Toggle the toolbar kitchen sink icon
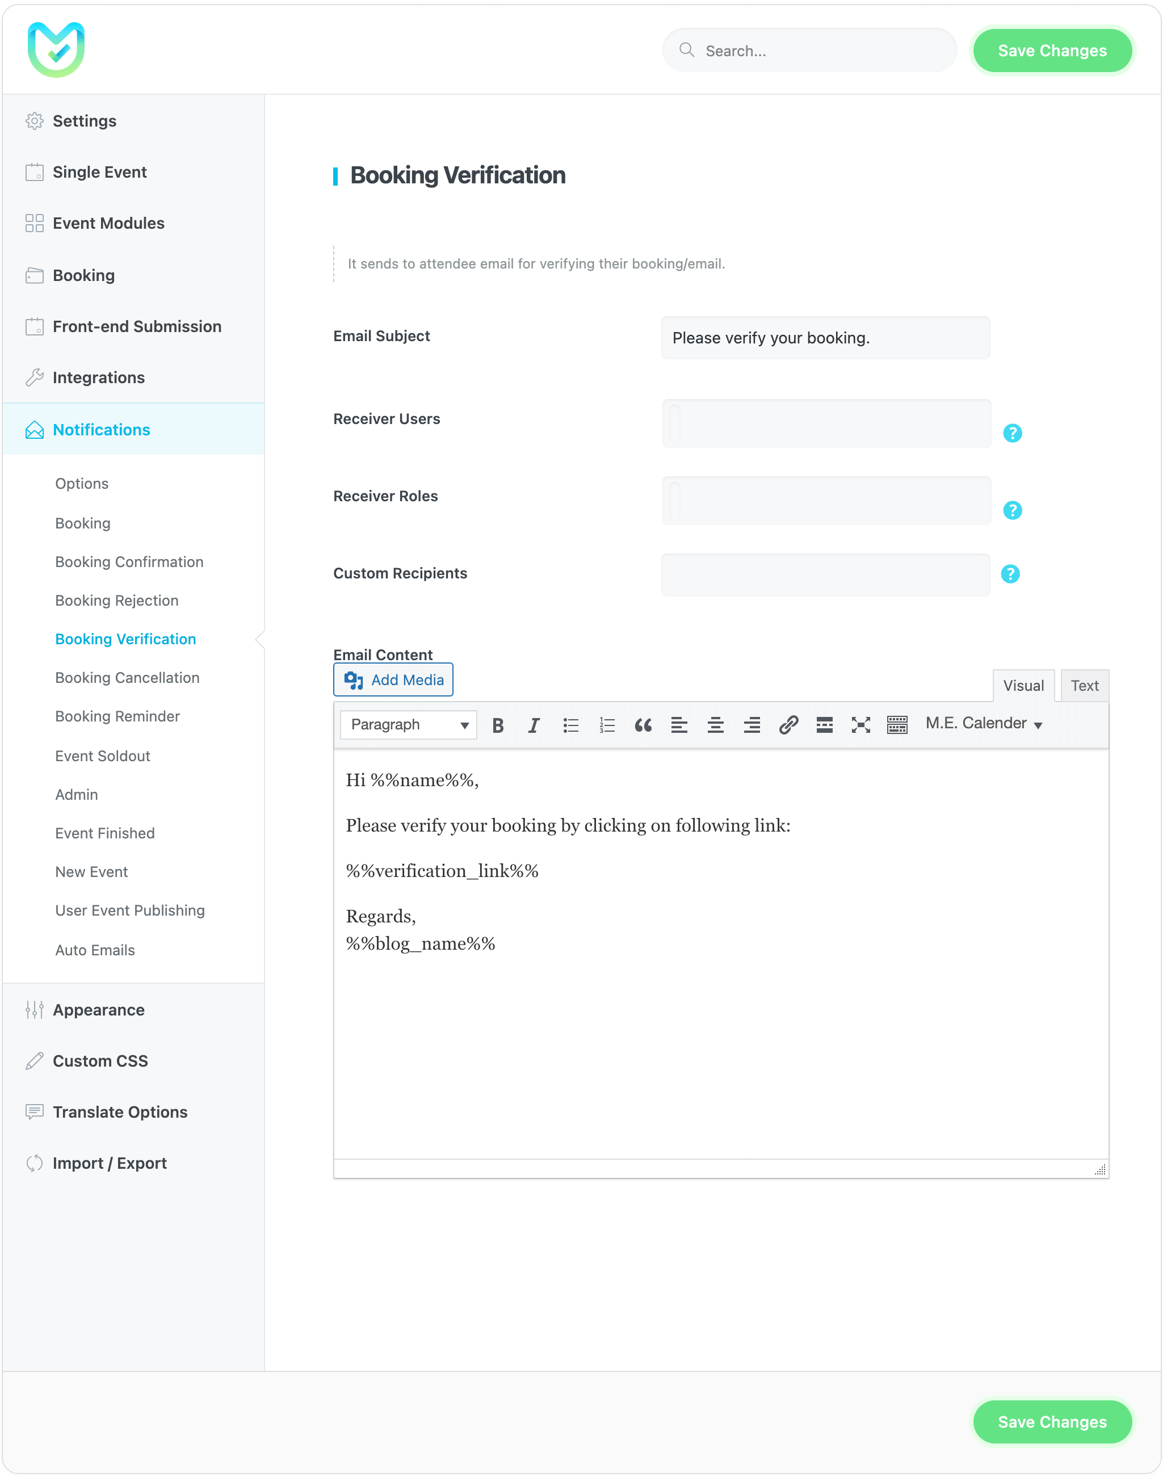 (x=897, y=725)
